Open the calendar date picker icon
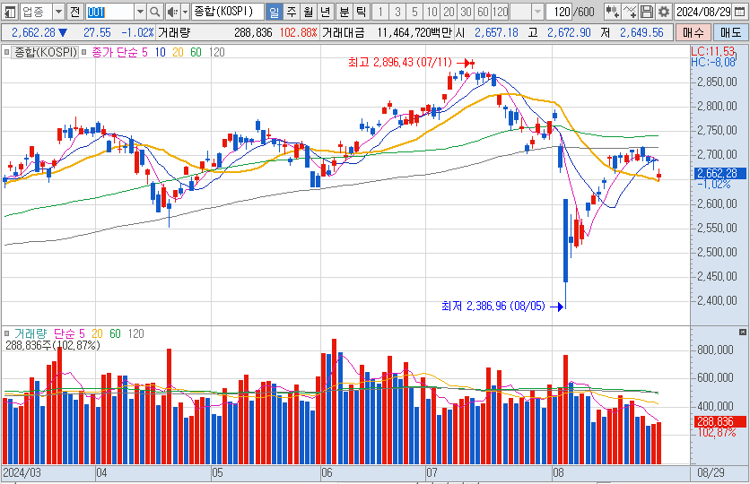Screen dimensions: 750x484 pos(739,12)
